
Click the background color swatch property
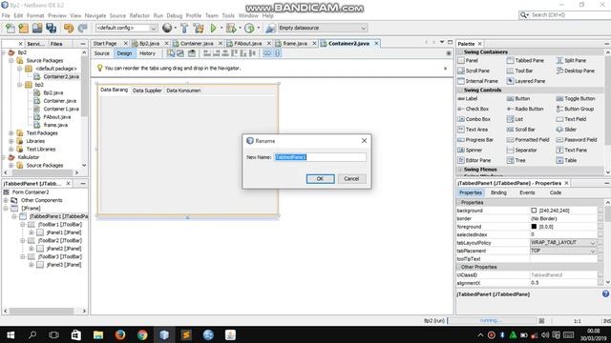click(x=534, y=211)
